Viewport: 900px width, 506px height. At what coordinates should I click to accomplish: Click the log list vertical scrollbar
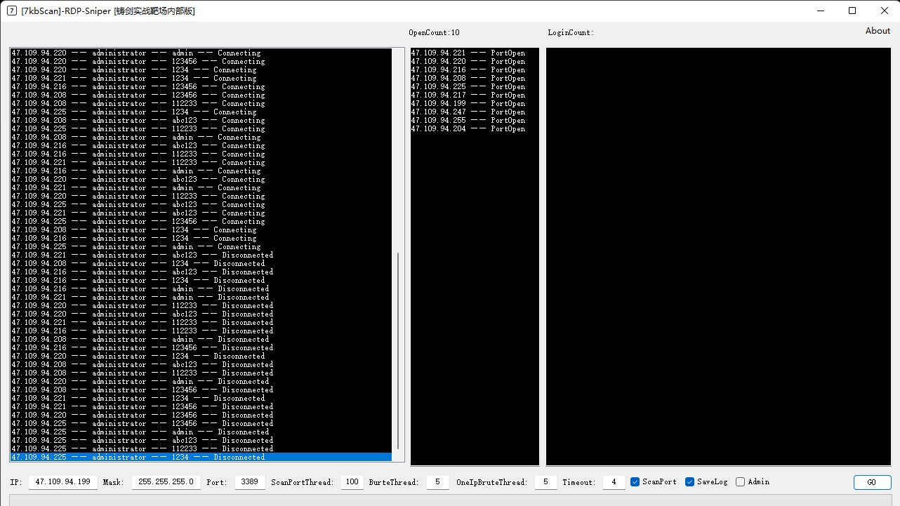coord(398,351)
